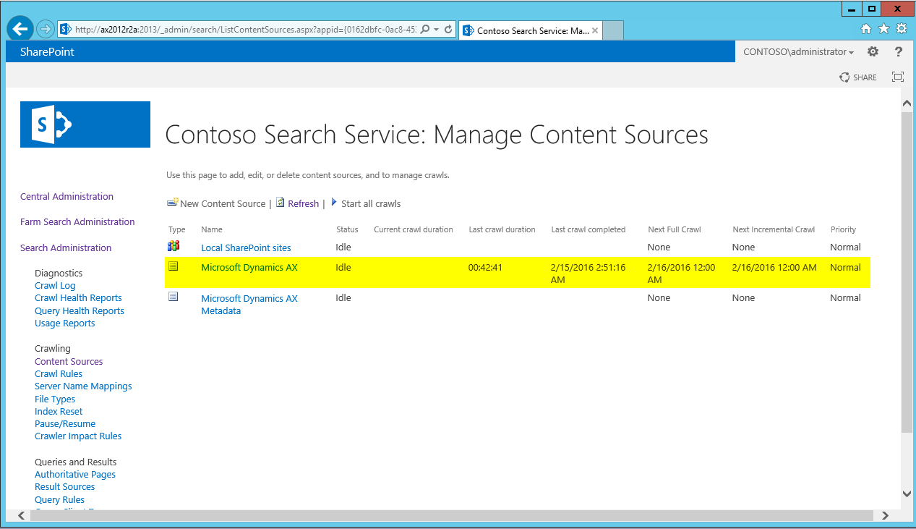Open the browser favorites star icon
This screenshot has height=529, width=916.
(883, 29)
